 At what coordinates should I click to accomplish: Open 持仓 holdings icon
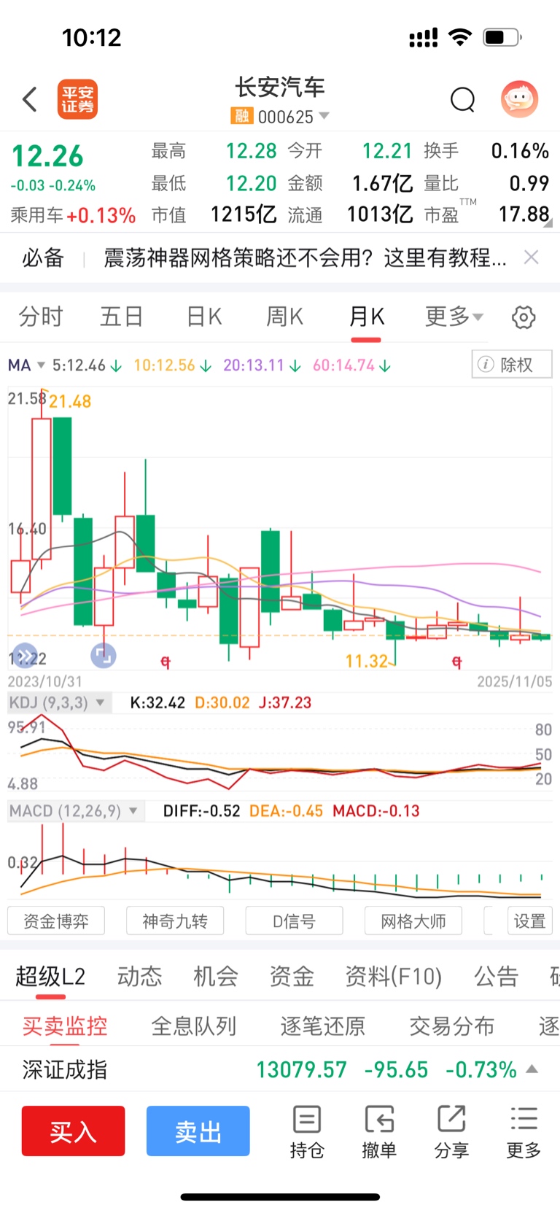click(307, 1132)
